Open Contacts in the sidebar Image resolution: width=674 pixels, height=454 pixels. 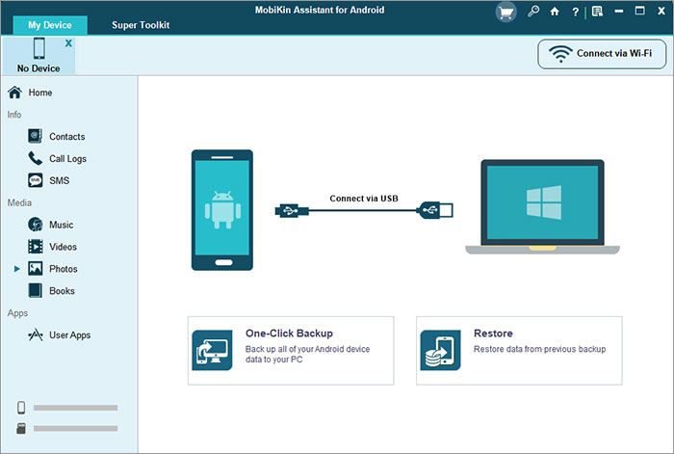pos(66,137)
